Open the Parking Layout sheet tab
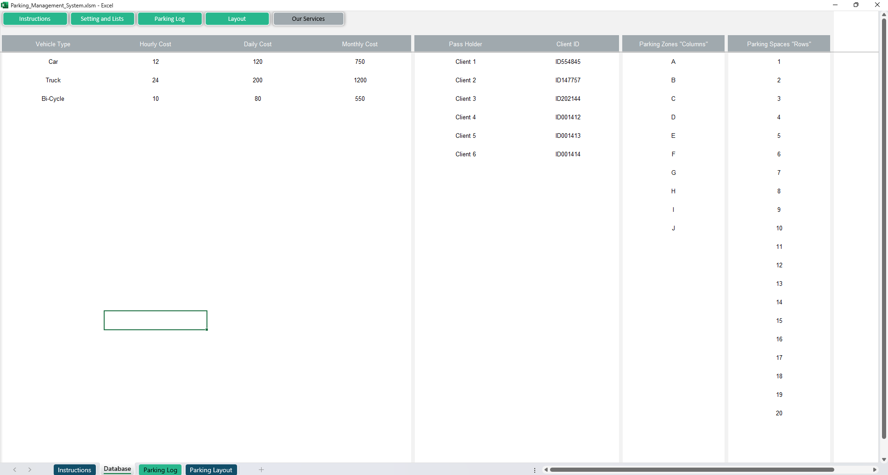The height and width of the screenshot is (475, 888). click(211, 470)
